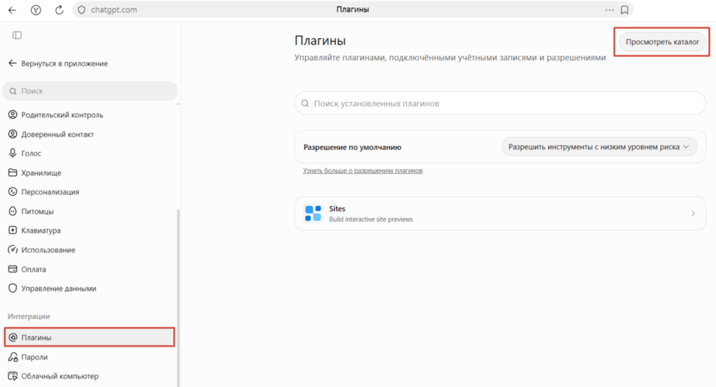Return to the app via Вернуться в приложение

[58, 64]
